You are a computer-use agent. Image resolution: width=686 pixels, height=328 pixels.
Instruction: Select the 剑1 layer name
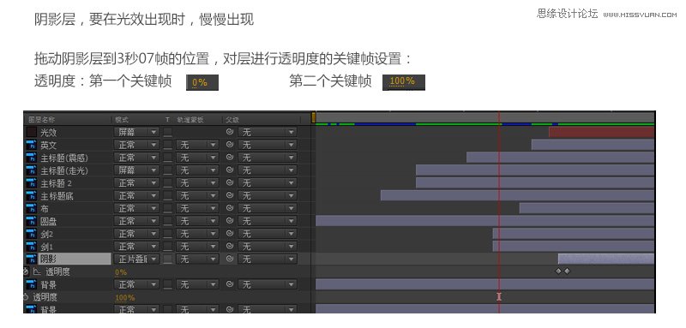coord(47,247)
